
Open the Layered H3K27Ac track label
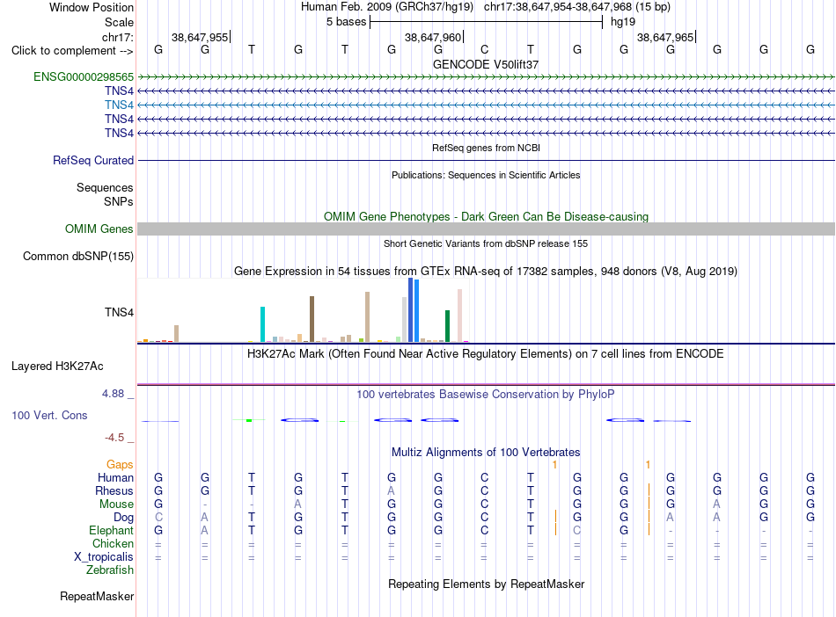[x=57, y=367]
